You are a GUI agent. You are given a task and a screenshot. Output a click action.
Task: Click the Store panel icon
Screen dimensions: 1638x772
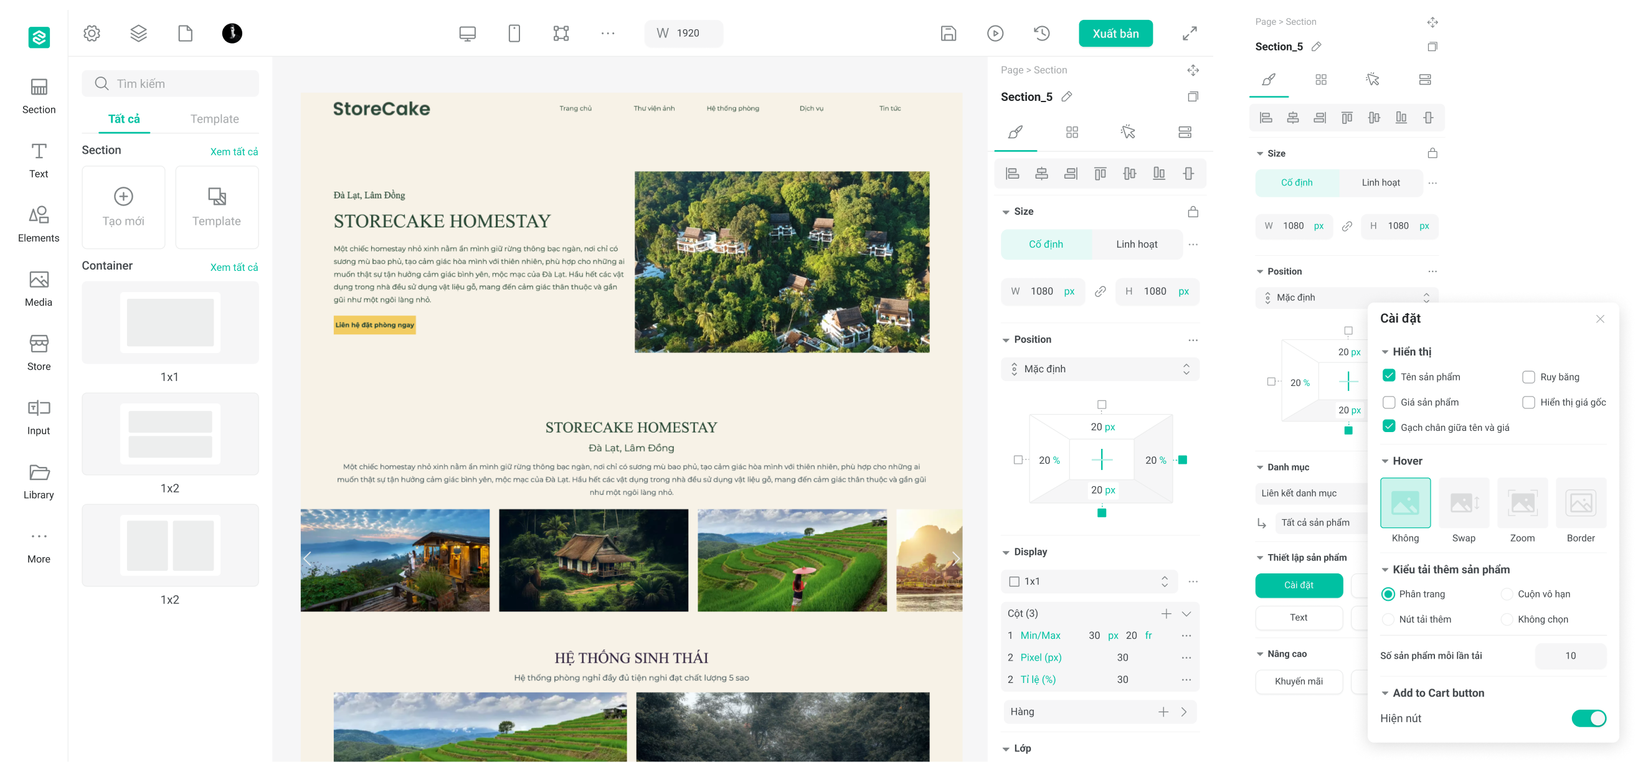click(x=39, y=352)
